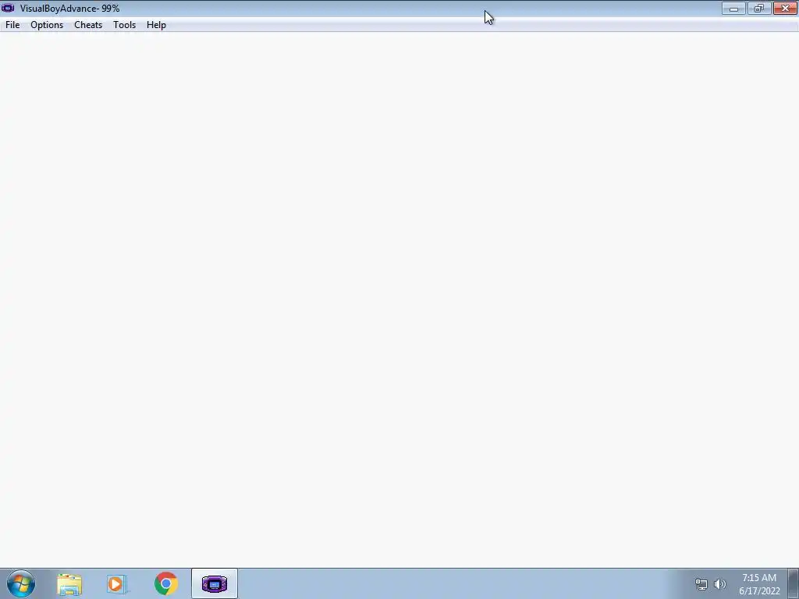Open the Tools menu
This screenshot has height=599, width=799.
click(124, 25)
